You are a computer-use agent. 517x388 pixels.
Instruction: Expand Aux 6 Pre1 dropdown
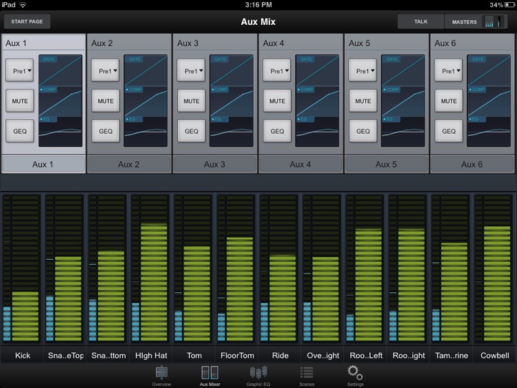(449, 70)
